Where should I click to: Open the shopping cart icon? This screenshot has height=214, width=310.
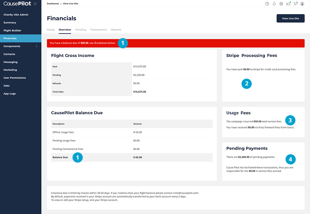coord(295,3)
